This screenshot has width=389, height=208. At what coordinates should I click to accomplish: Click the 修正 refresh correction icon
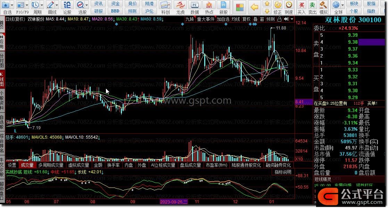(x=278, y=5)
